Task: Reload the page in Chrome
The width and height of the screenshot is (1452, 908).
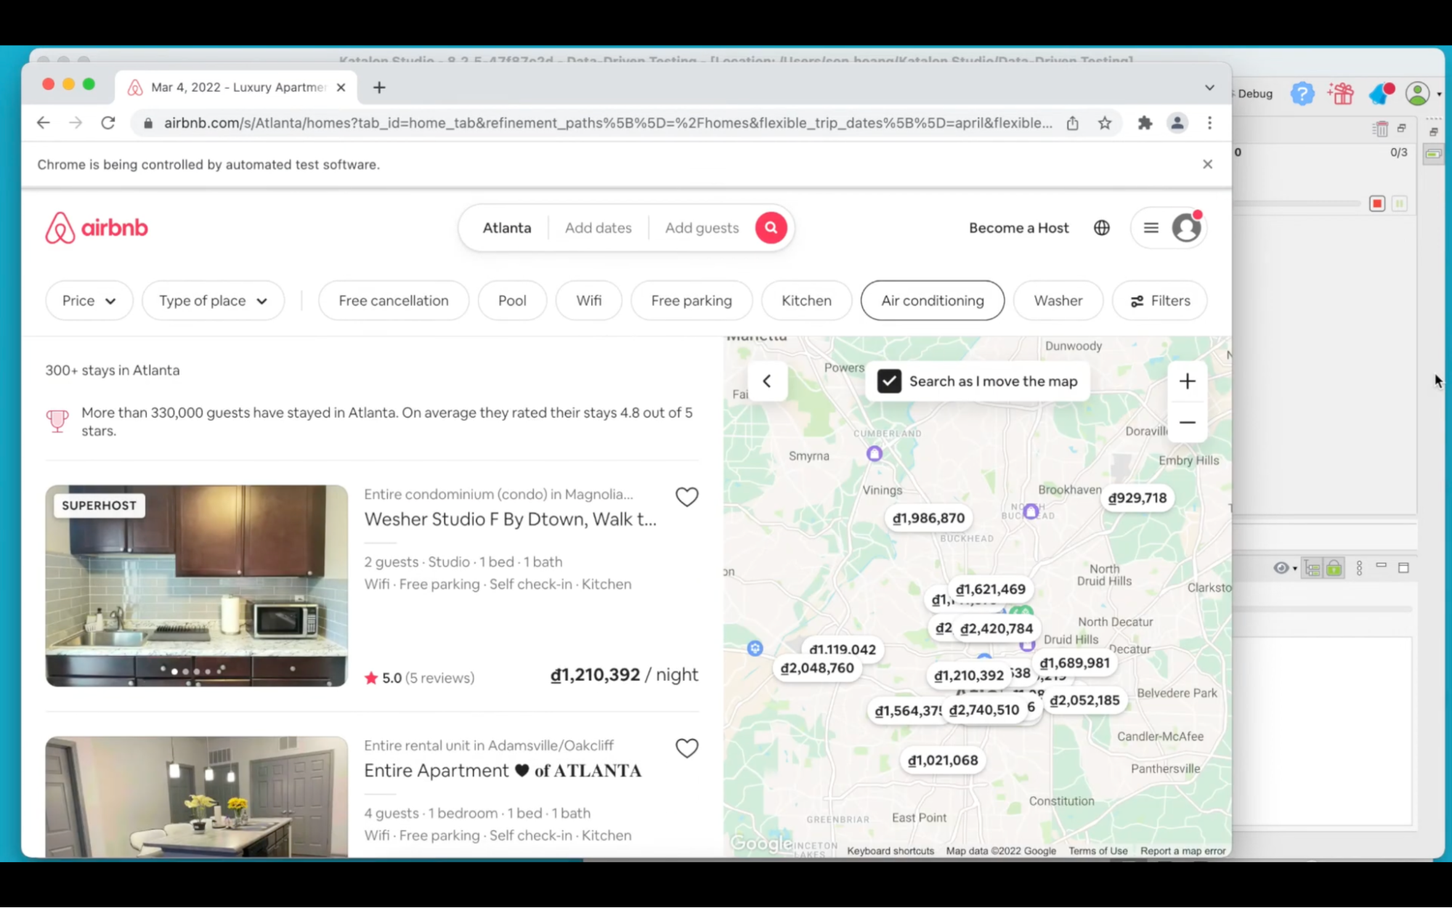Action: pos(108,123)
